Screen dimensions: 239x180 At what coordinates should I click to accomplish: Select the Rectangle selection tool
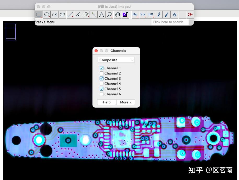coord(38,14)
